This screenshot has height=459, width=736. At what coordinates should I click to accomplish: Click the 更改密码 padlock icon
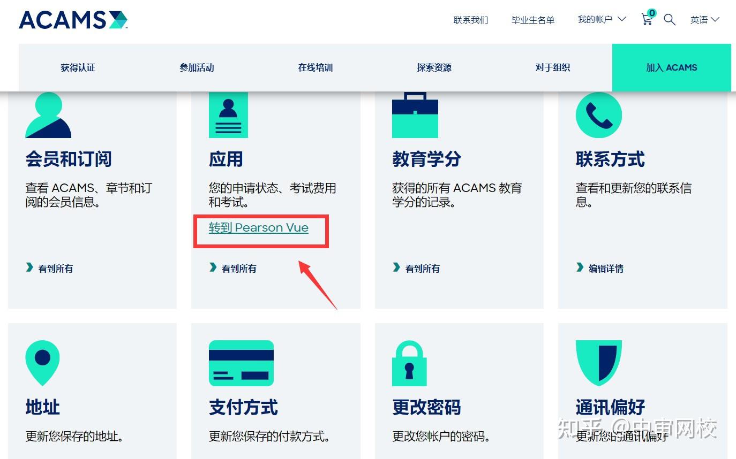(x=410, y=363)
